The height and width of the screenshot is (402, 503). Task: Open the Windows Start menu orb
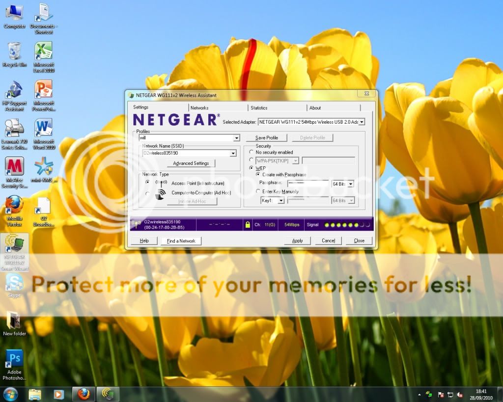pyautogui.click(x=10, y=394)
